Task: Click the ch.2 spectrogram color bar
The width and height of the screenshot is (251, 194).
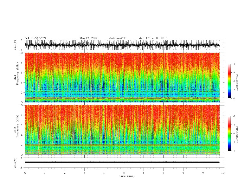Action: pyautogui.click(x=229, y=133)
